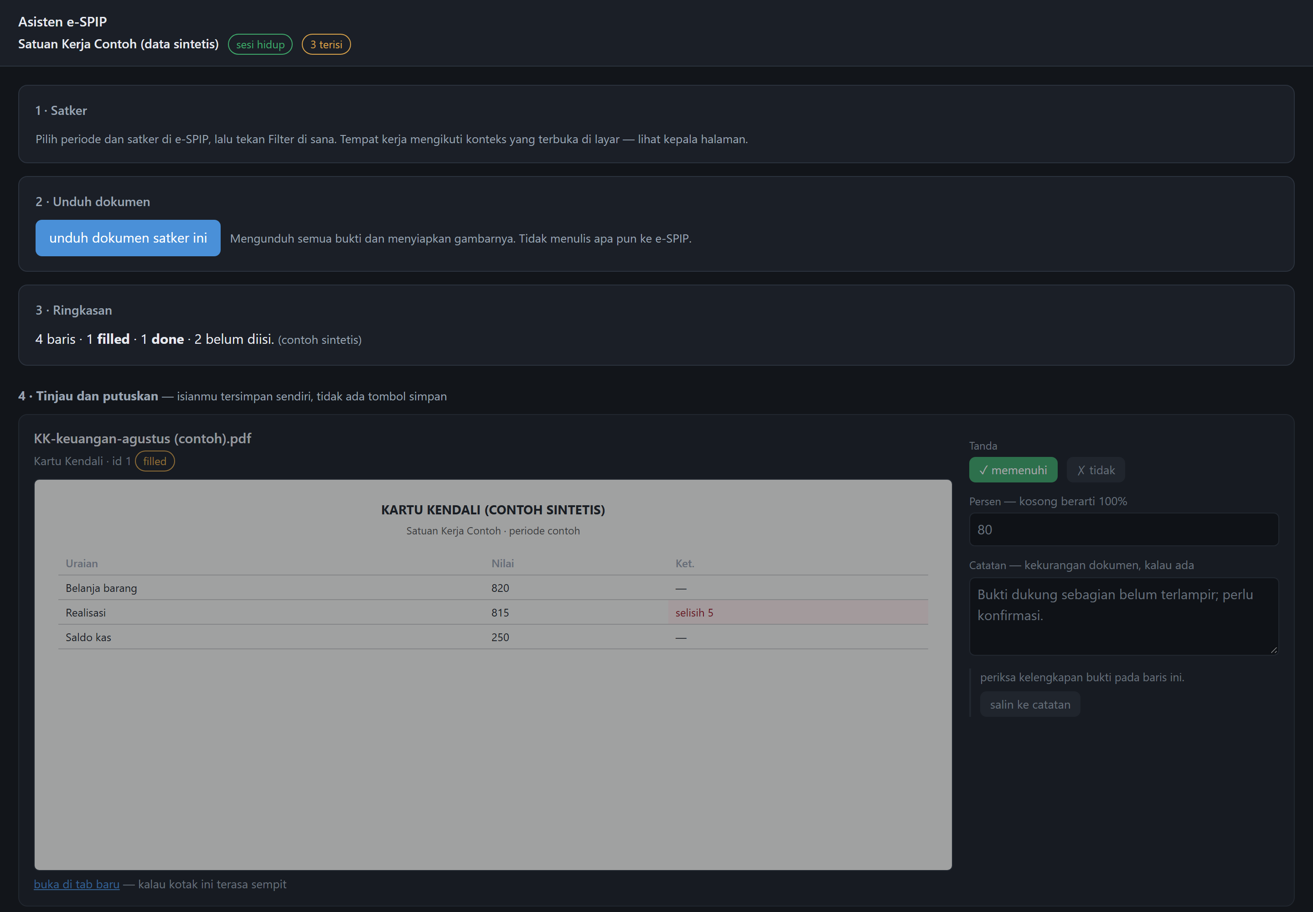Click the 'Realisasi' row label

click(x=86, y=612)
